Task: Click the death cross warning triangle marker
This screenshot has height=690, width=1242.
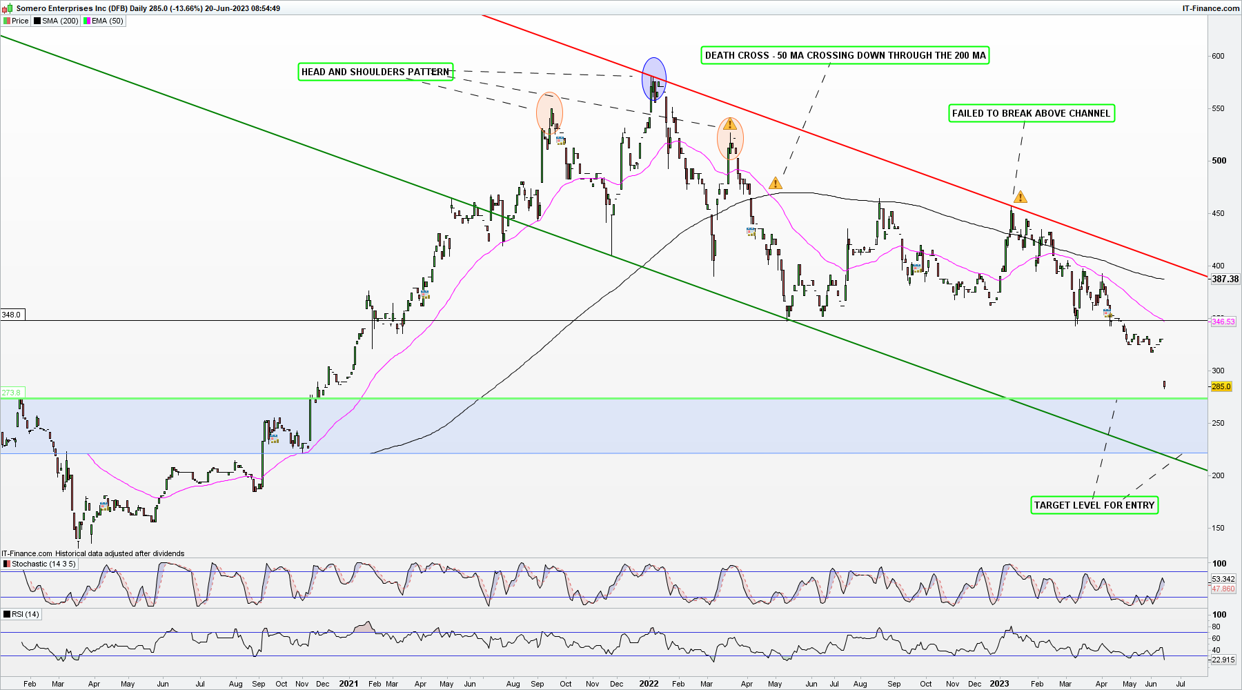Action: click(x=776, y=183)
